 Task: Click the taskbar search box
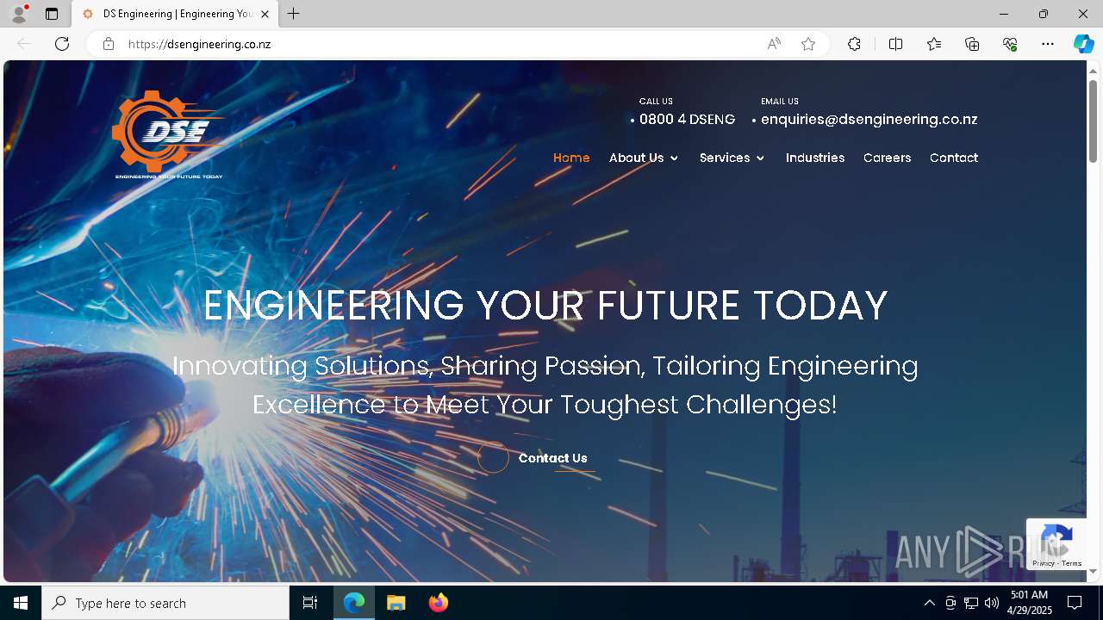(x=165, y=603)
